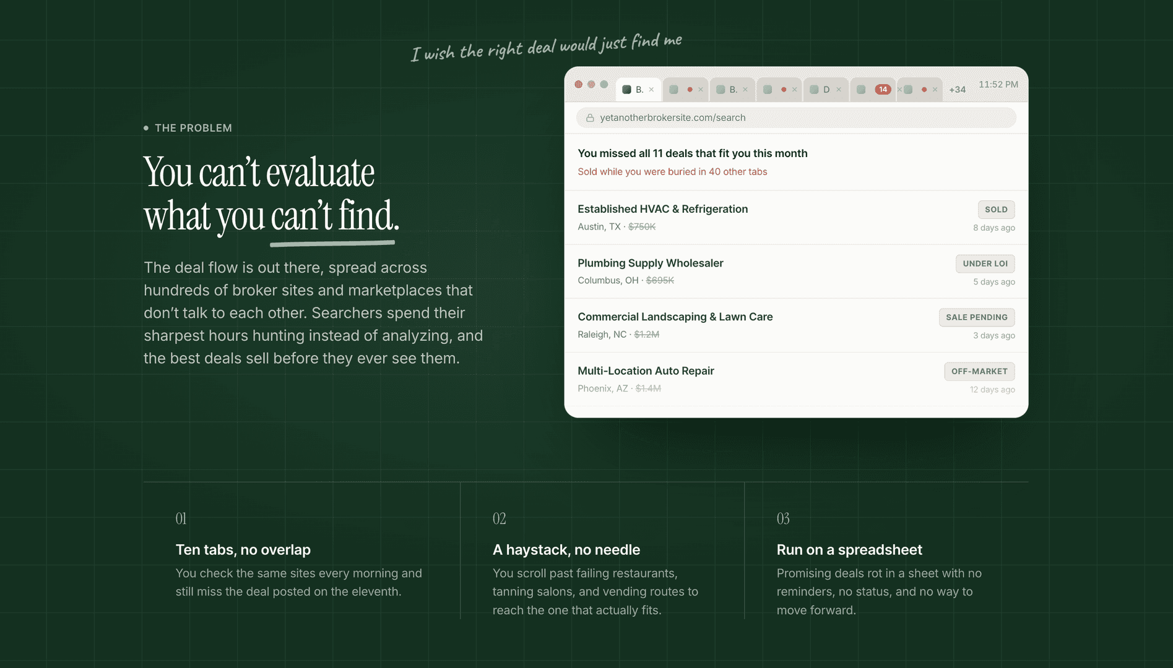Click the struck-through $1.4M price
The height and width of the screenshot is (668, 1173).
(648, 388)
